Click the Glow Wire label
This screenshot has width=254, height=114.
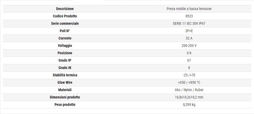(65, 82)
